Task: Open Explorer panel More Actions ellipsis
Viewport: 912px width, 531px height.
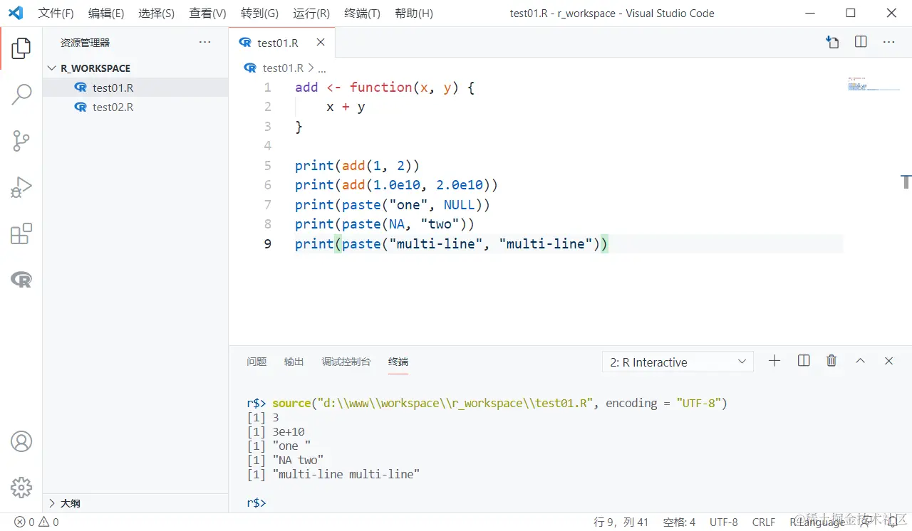Action: [x=205, y=42]
